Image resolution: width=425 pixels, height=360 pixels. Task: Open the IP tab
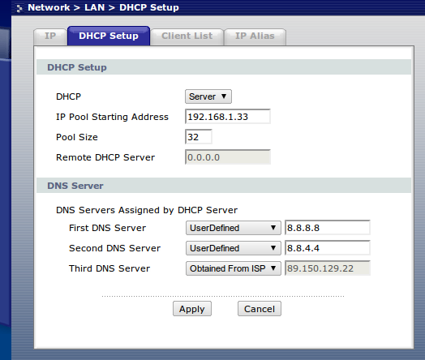[x=50, y=36]
